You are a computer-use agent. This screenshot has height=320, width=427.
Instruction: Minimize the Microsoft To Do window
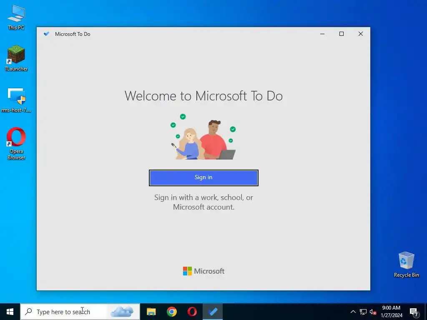[x=322, y=34]
